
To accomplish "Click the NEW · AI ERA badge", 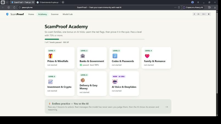I will [119, 76].
